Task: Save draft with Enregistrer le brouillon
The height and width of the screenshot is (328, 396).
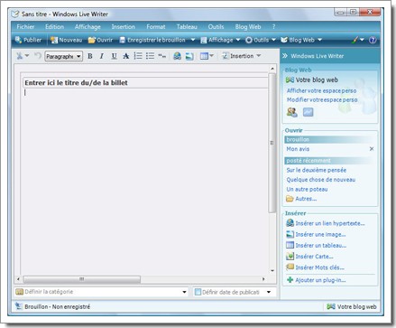Action: pos(152,40)
